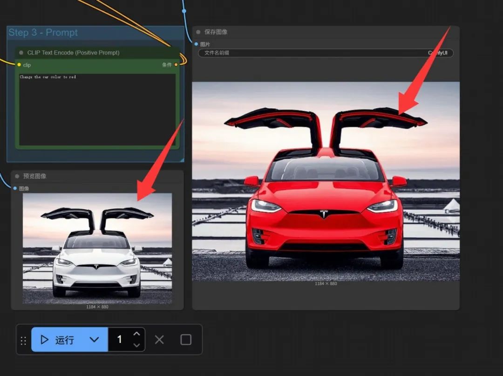Click the square icon in run toolbar
This screenshot has height=376, width=503.
coord(186,340)
